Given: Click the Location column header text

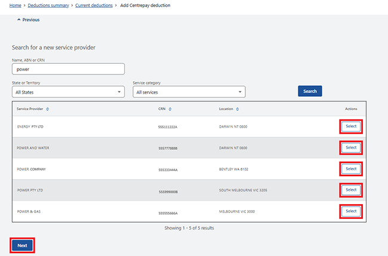Looking at the screenshot, I should [x=227, y=109].
